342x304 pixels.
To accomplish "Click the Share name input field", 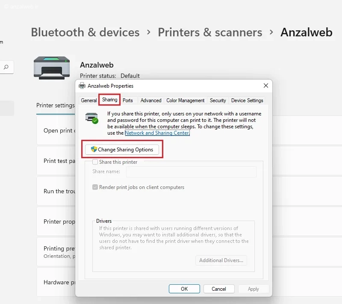I will tap(191, 172).
